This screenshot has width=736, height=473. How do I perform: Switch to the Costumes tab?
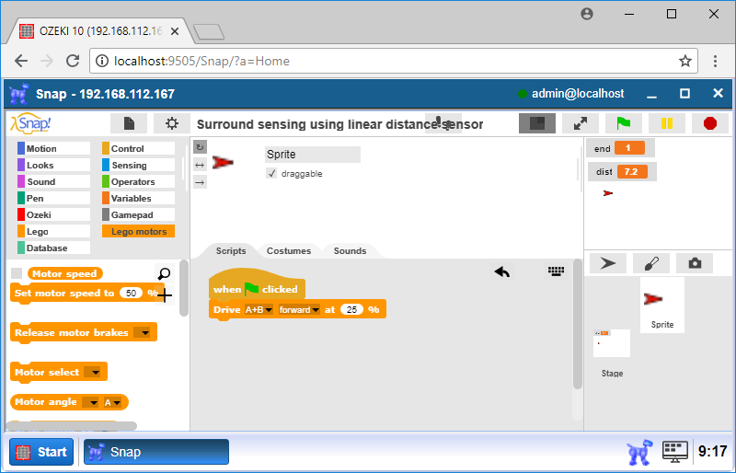click(x=289, y=251)
